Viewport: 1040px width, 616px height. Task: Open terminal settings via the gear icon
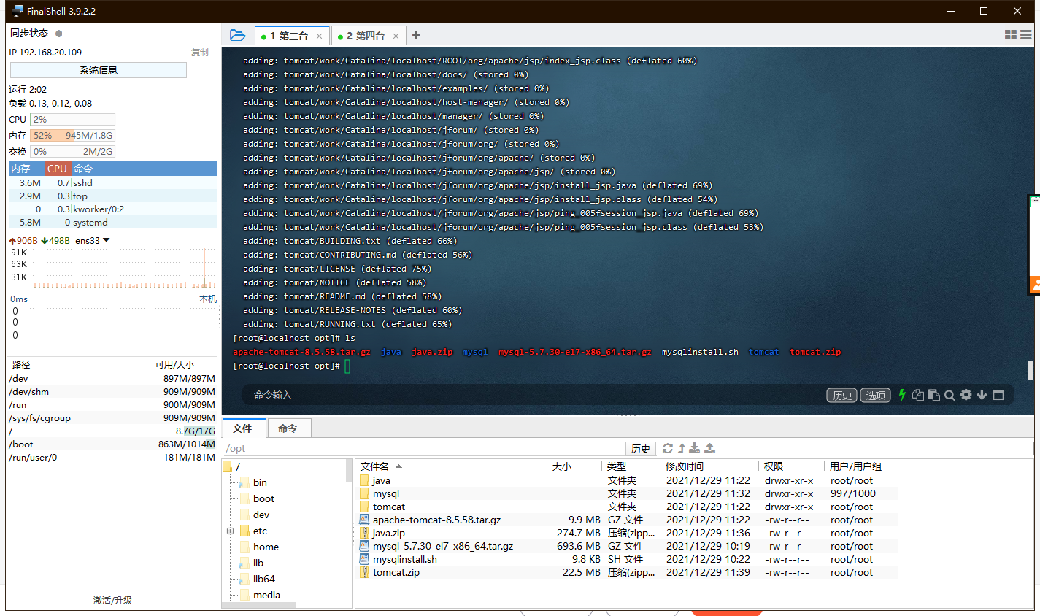pyautogui.click(x=966, y=395)
